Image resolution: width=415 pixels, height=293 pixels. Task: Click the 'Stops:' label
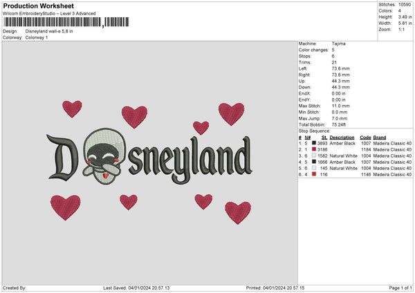pyautogui.click(x=305, y=56)
